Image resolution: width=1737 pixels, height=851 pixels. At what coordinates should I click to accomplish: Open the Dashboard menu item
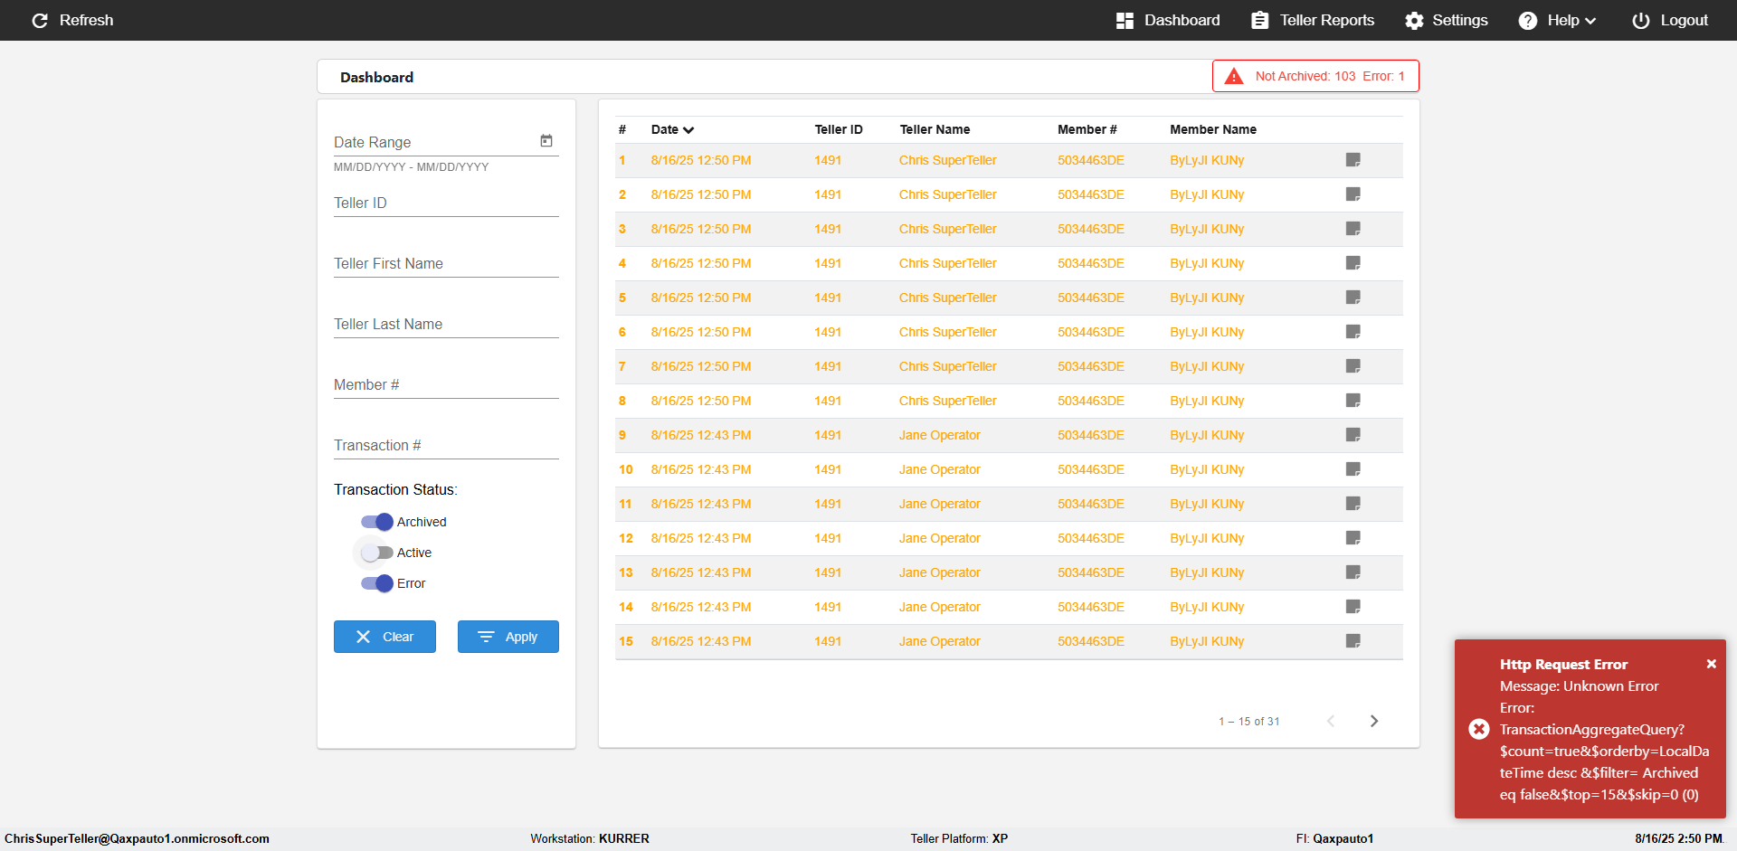pyautogui.click(x=1168, y=20)
